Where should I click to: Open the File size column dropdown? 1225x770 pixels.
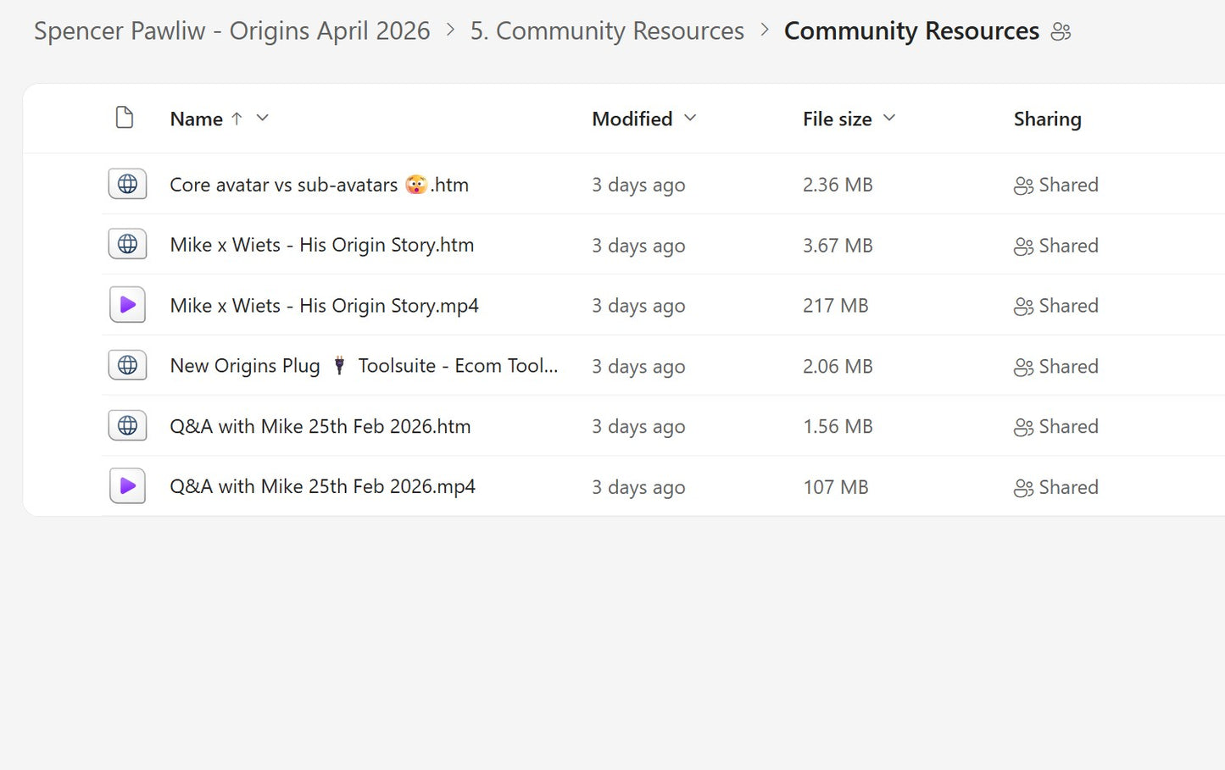[889, 118]
